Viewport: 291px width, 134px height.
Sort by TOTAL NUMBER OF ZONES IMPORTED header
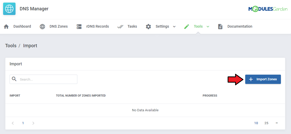click(81, 96)
